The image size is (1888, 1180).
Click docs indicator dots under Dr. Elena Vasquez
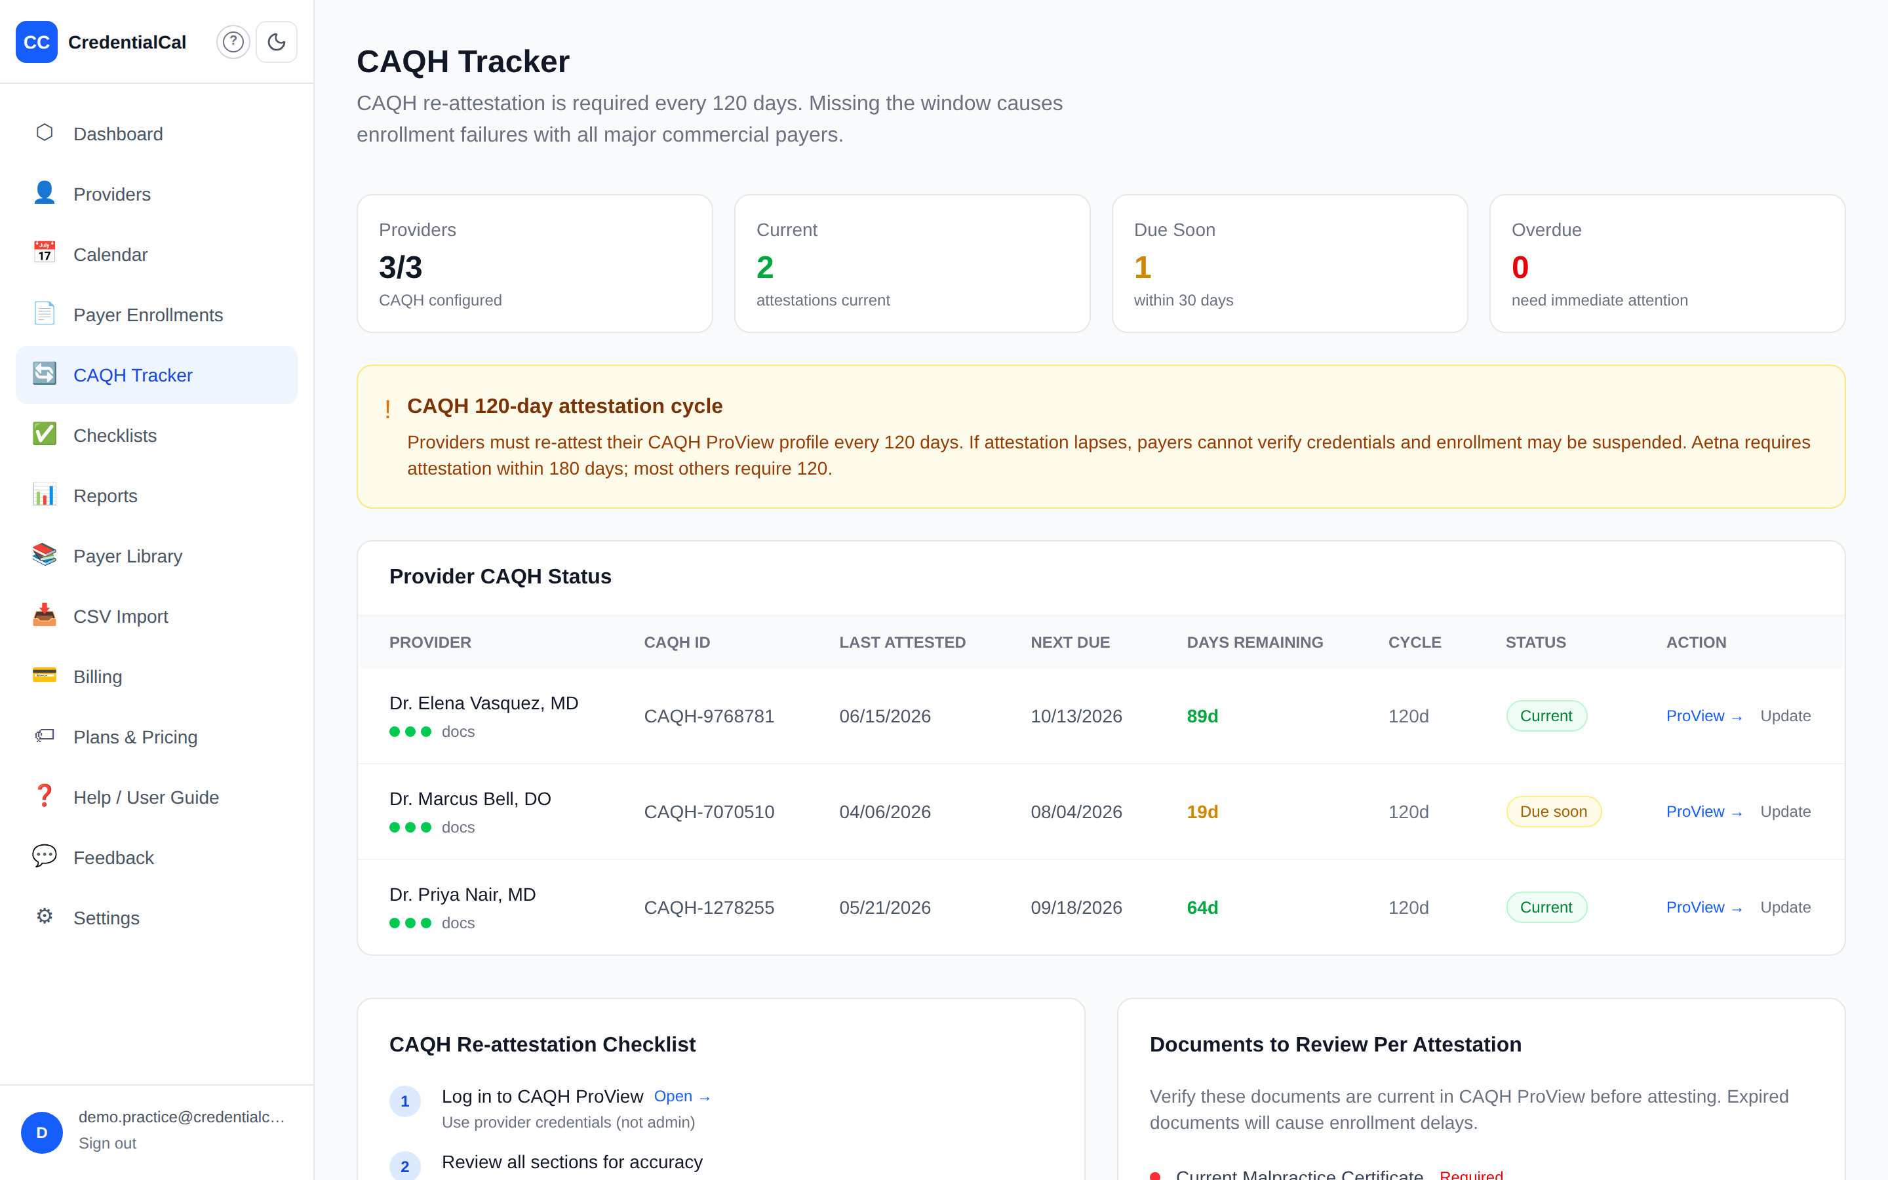pos(410,731)
